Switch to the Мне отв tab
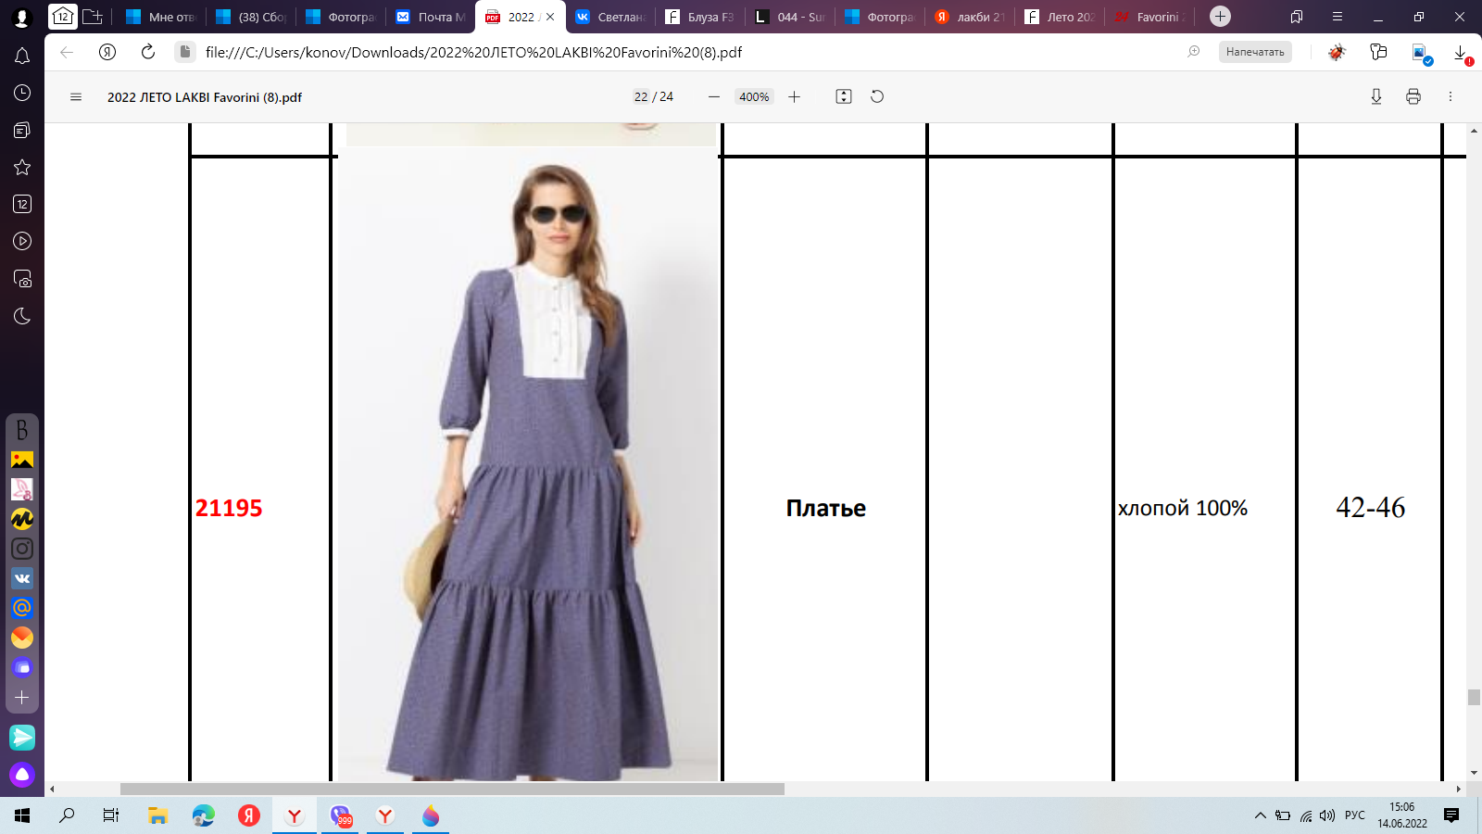 tap(160, 17)
